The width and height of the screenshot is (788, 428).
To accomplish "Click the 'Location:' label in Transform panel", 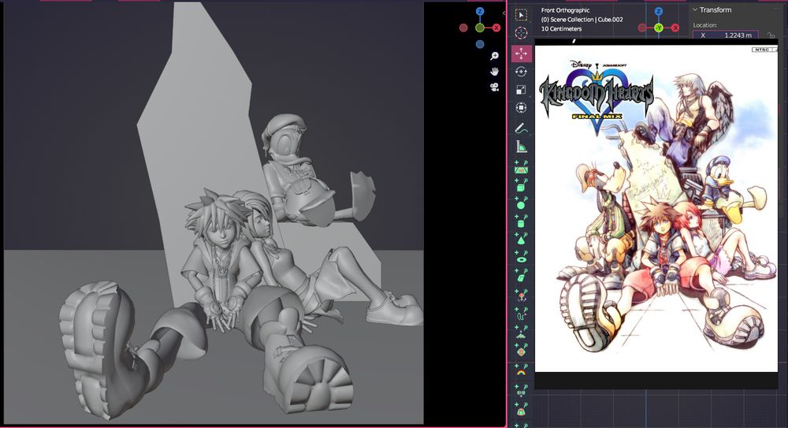I will coord(705,24).
